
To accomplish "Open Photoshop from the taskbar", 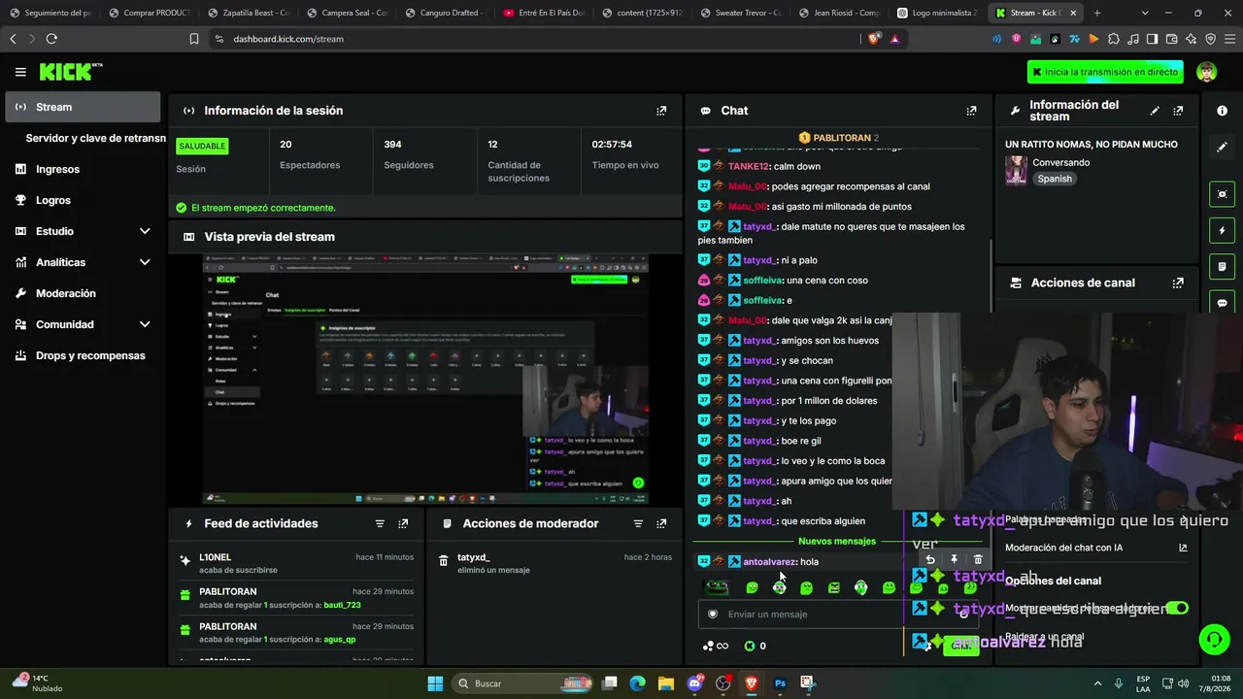I will click(x=780, y=683).
